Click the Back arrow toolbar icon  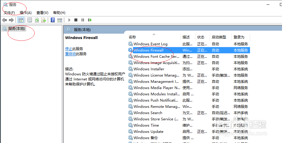click(4, 20)
